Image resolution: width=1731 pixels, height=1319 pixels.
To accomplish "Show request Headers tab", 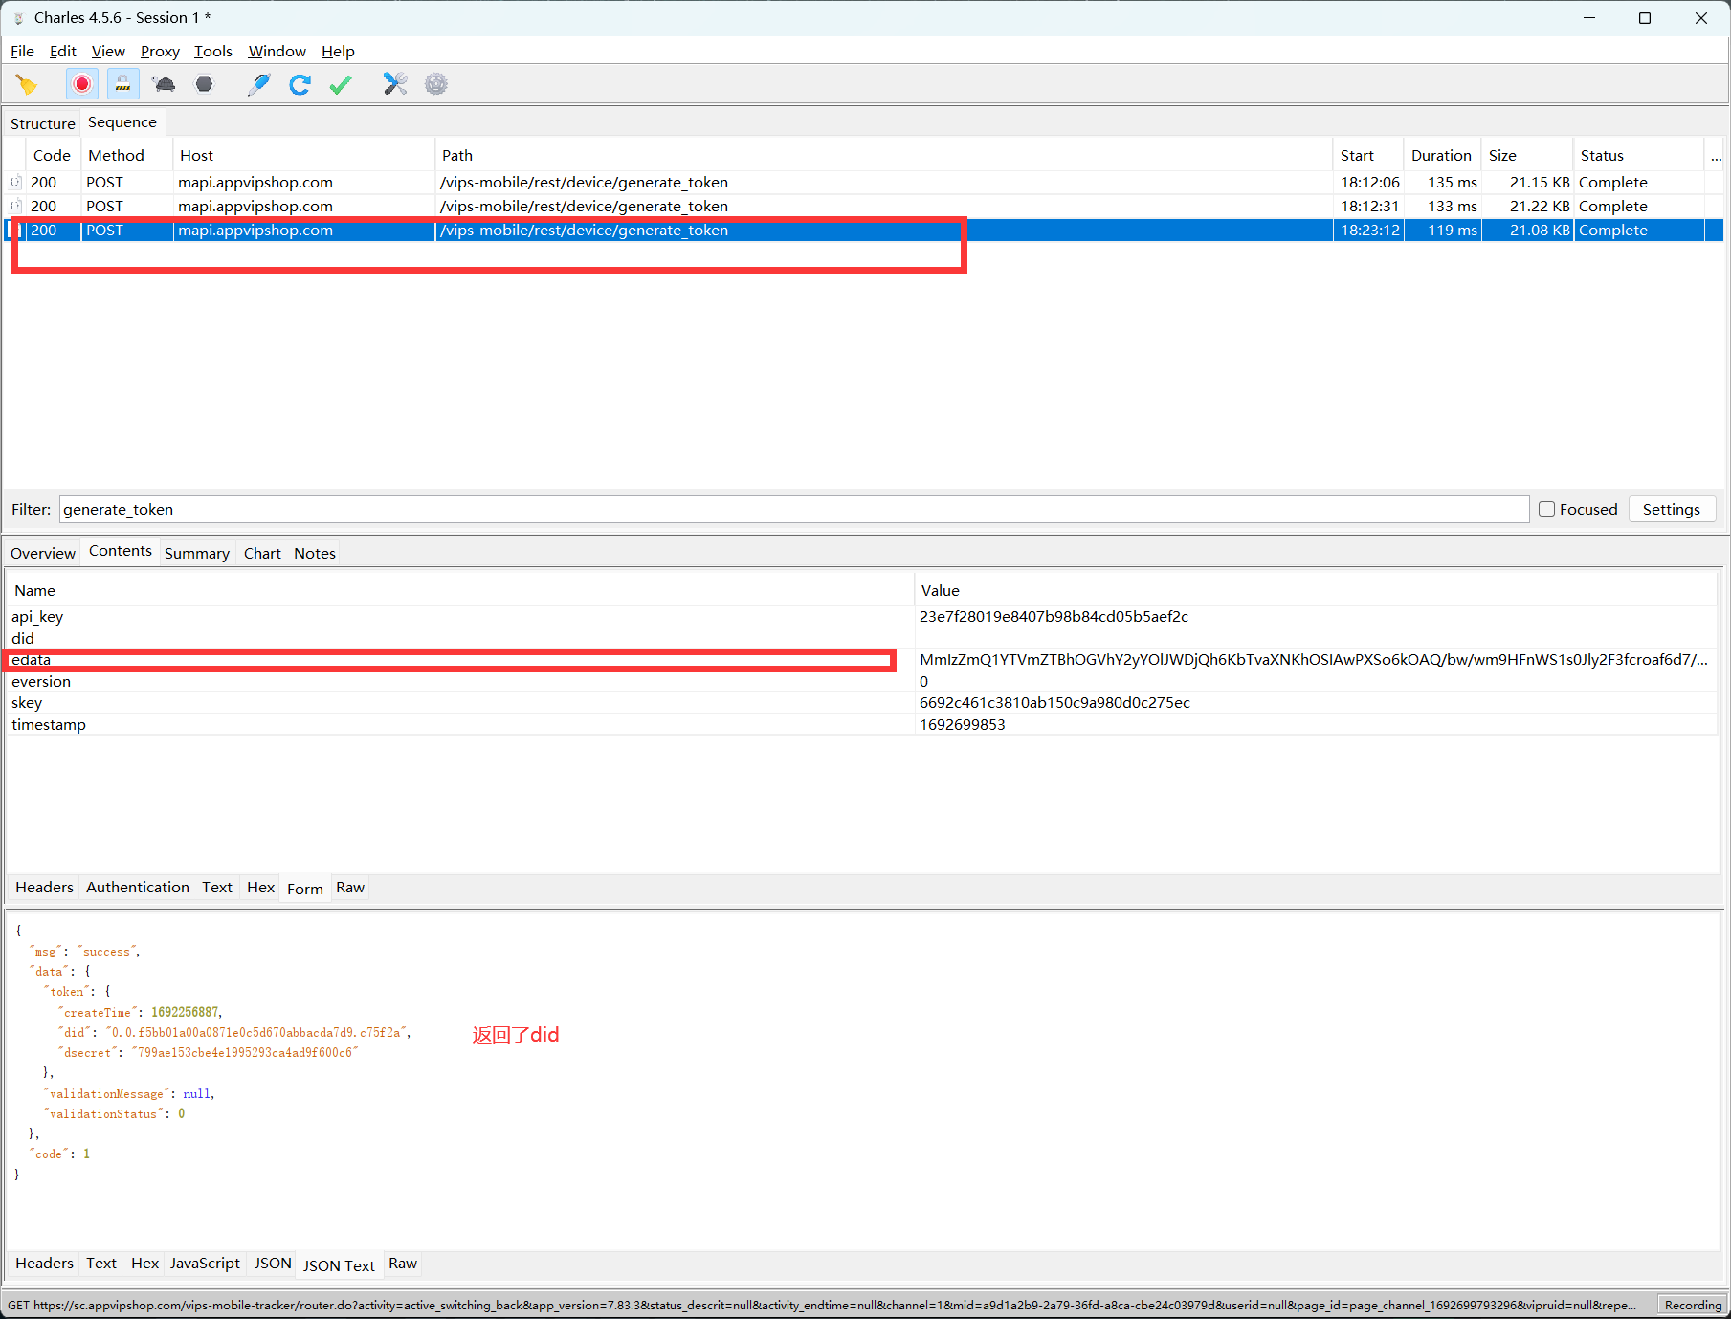I will click(x=44, y=888).
